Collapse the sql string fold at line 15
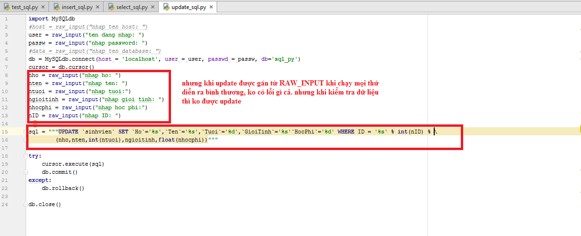The height and width of the screenshot is (236, 581). pyautogui.click(x=26, y=132)
